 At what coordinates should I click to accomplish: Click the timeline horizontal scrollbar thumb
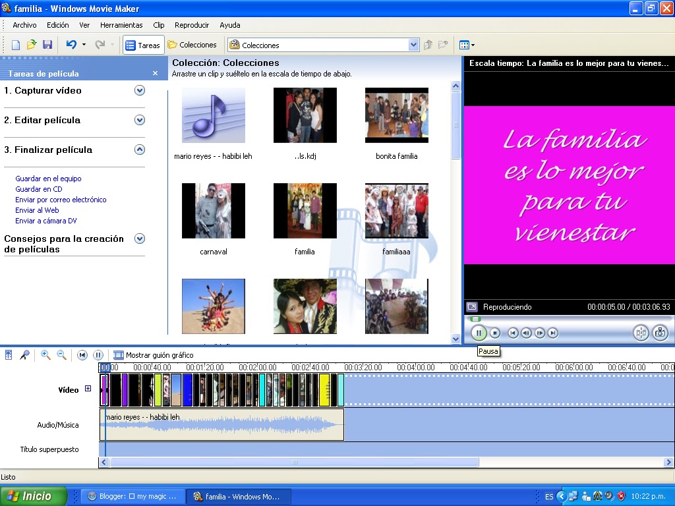coord(295,463)
